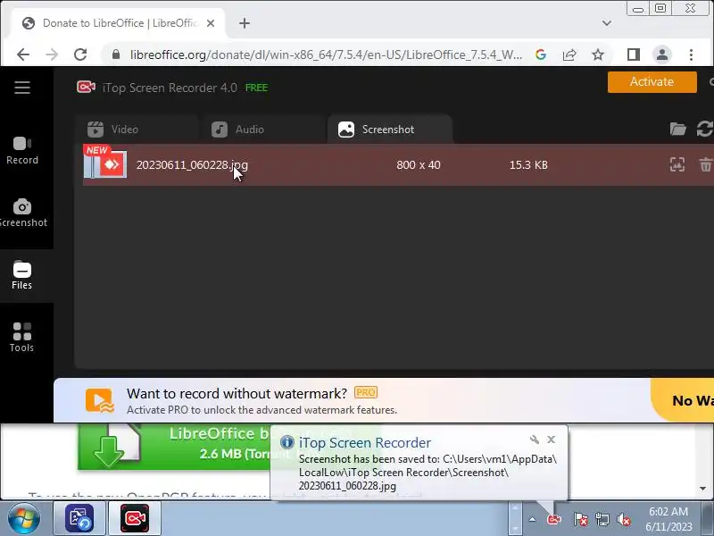Viewport: 714px width, 536px height.
Task: Open the network tray icon
Action: point(602,519)
